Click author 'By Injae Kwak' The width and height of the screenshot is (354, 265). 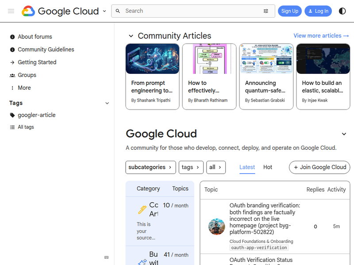tap(315, 101)
